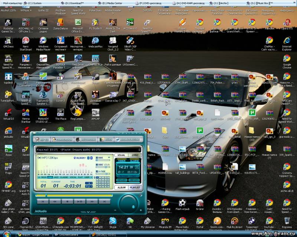Skip to next track in JetAudio

[x=104, y=201]
